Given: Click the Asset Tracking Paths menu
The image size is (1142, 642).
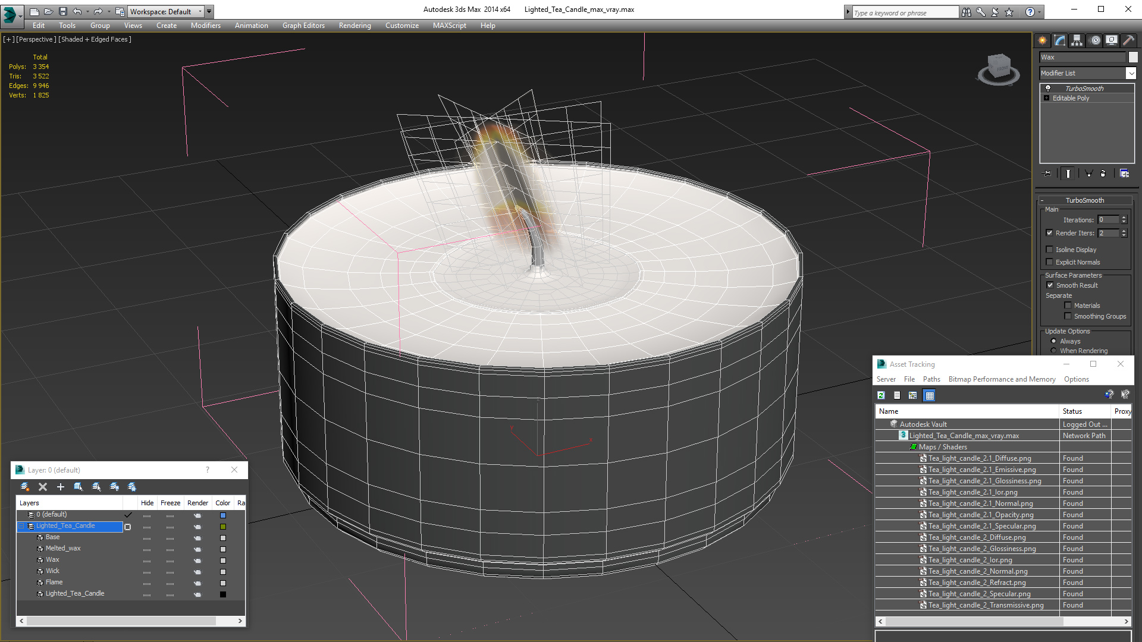Looking at the screenshot, I should click(x=930, y=379).
